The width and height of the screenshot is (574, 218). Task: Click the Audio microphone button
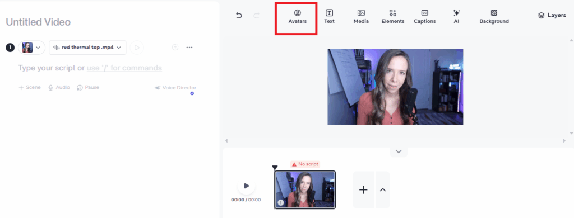click(59, 88)
